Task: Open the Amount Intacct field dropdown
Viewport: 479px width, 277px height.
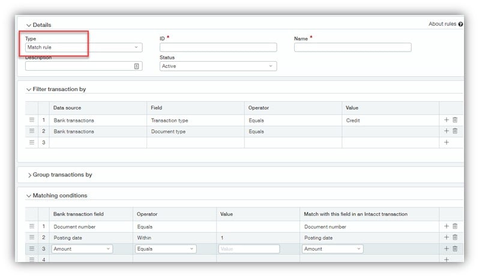Action: click(x=333, y=249)
